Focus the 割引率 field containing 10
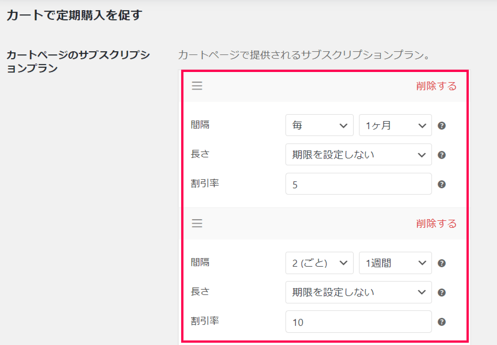 coord(359,322)
